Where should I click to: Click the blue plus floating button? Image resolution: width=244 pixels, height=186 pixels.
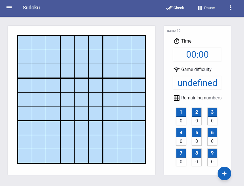[x=224, y=174]
